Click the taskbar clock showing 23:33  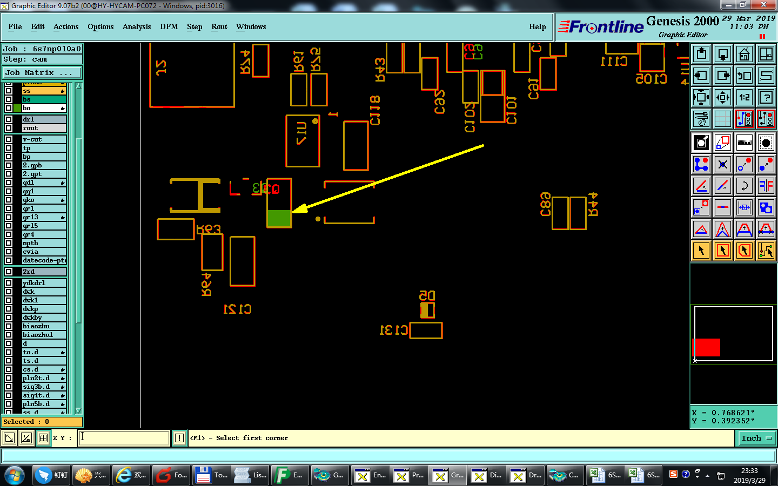coord(749,475)
